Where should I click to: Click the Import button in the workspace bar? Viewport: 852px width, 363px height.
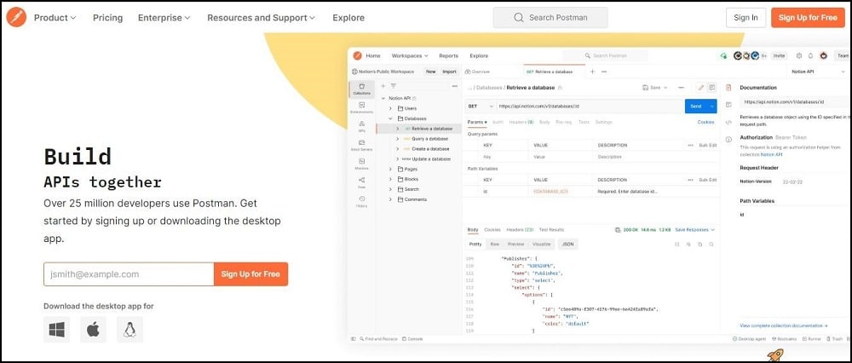pyautogui.click(x=449, y=72)
